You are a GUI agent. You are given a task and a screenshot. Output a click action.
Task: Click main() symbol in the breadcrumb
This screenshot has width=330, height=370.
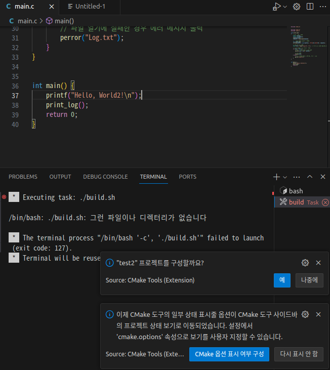pos(64,21)
